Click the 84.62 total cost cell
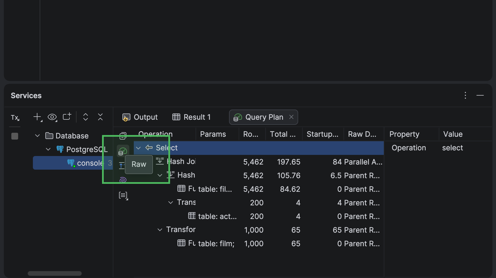The image size is (496, 278). (x=290, y=189)
